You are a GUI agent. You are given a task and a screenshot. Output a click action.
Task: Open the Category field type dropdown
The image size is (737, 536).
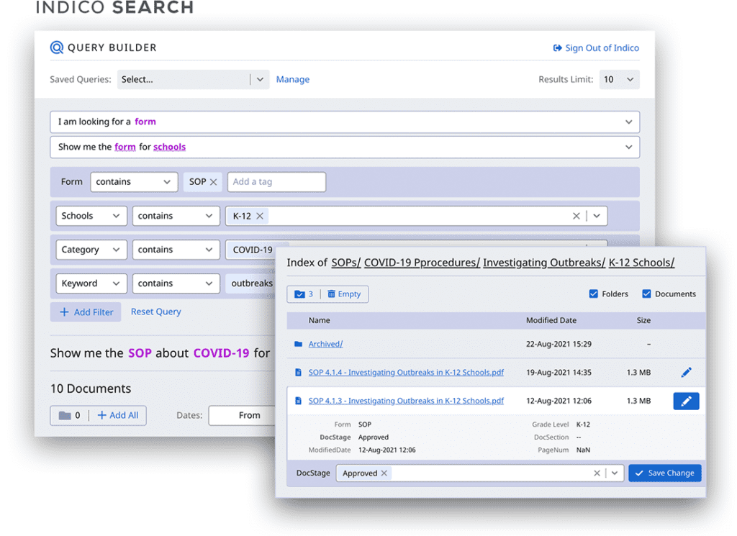pos(91,250)
